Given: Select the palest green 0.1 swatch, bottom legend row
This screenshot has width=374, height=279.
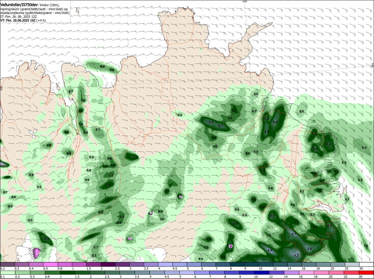Looking at the screenshot, I should coord(7,273).
